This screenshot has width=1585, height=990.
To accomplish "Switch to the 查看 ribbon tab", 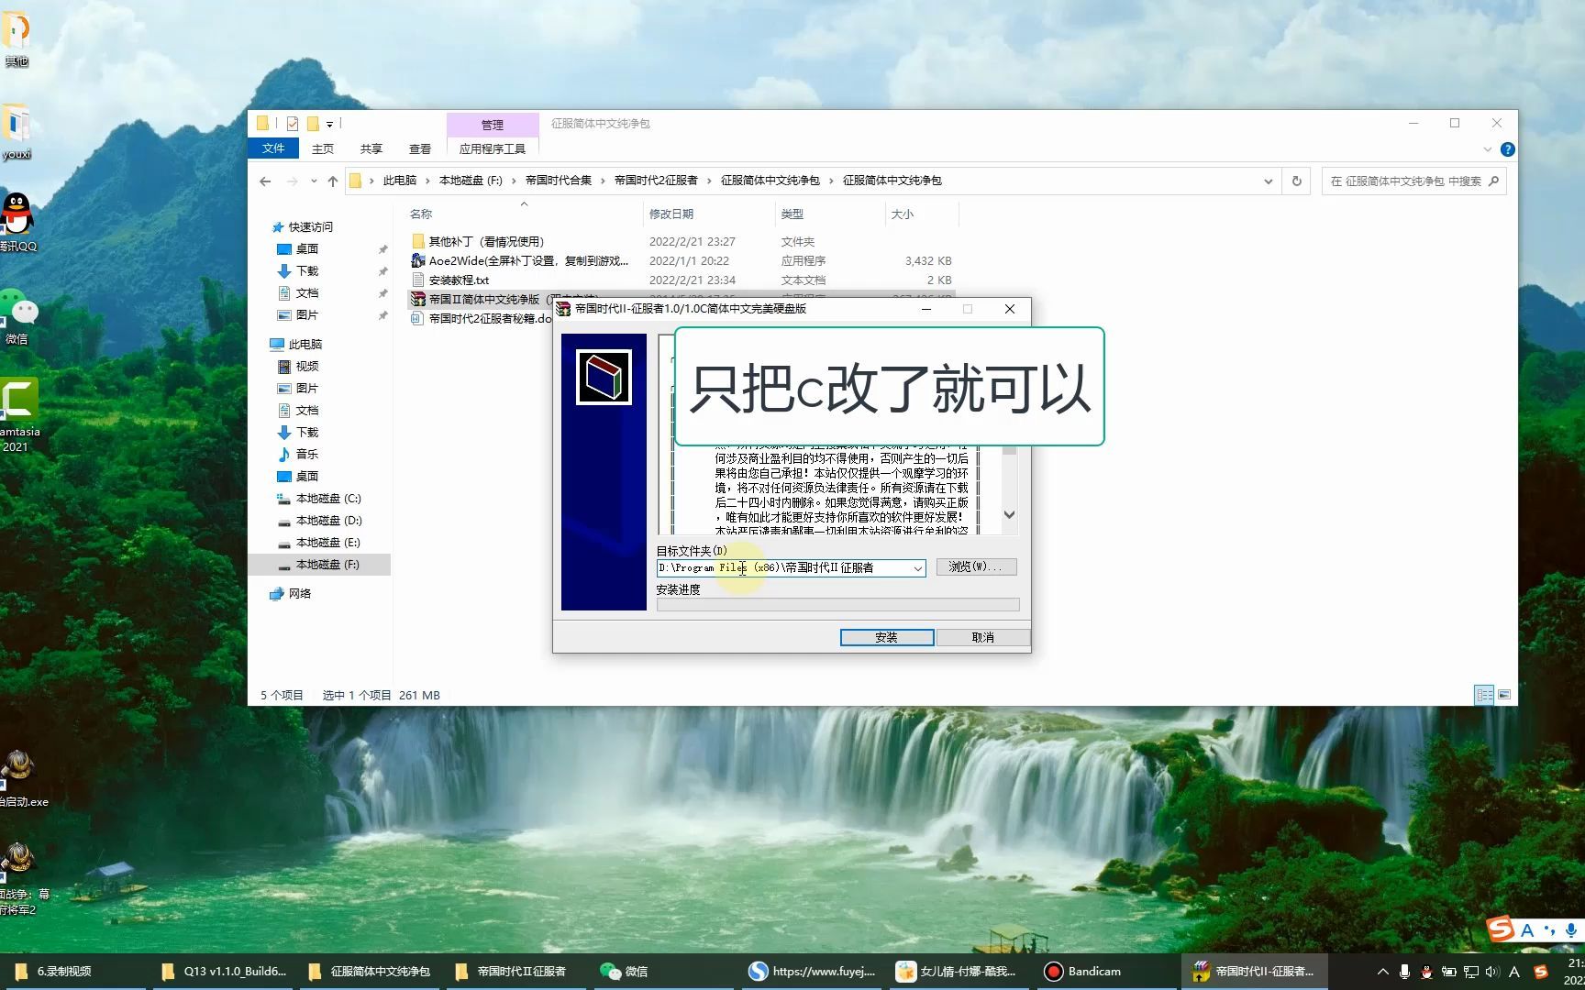I will (x=420, y=148).
